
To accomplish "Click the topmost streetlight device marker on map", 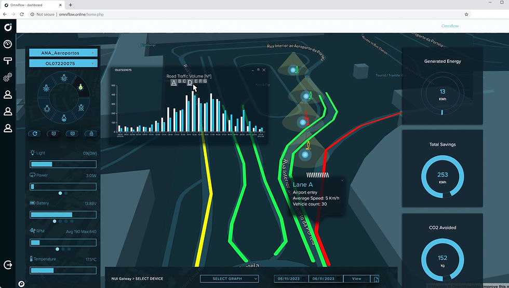I will [x=293, y=70].
